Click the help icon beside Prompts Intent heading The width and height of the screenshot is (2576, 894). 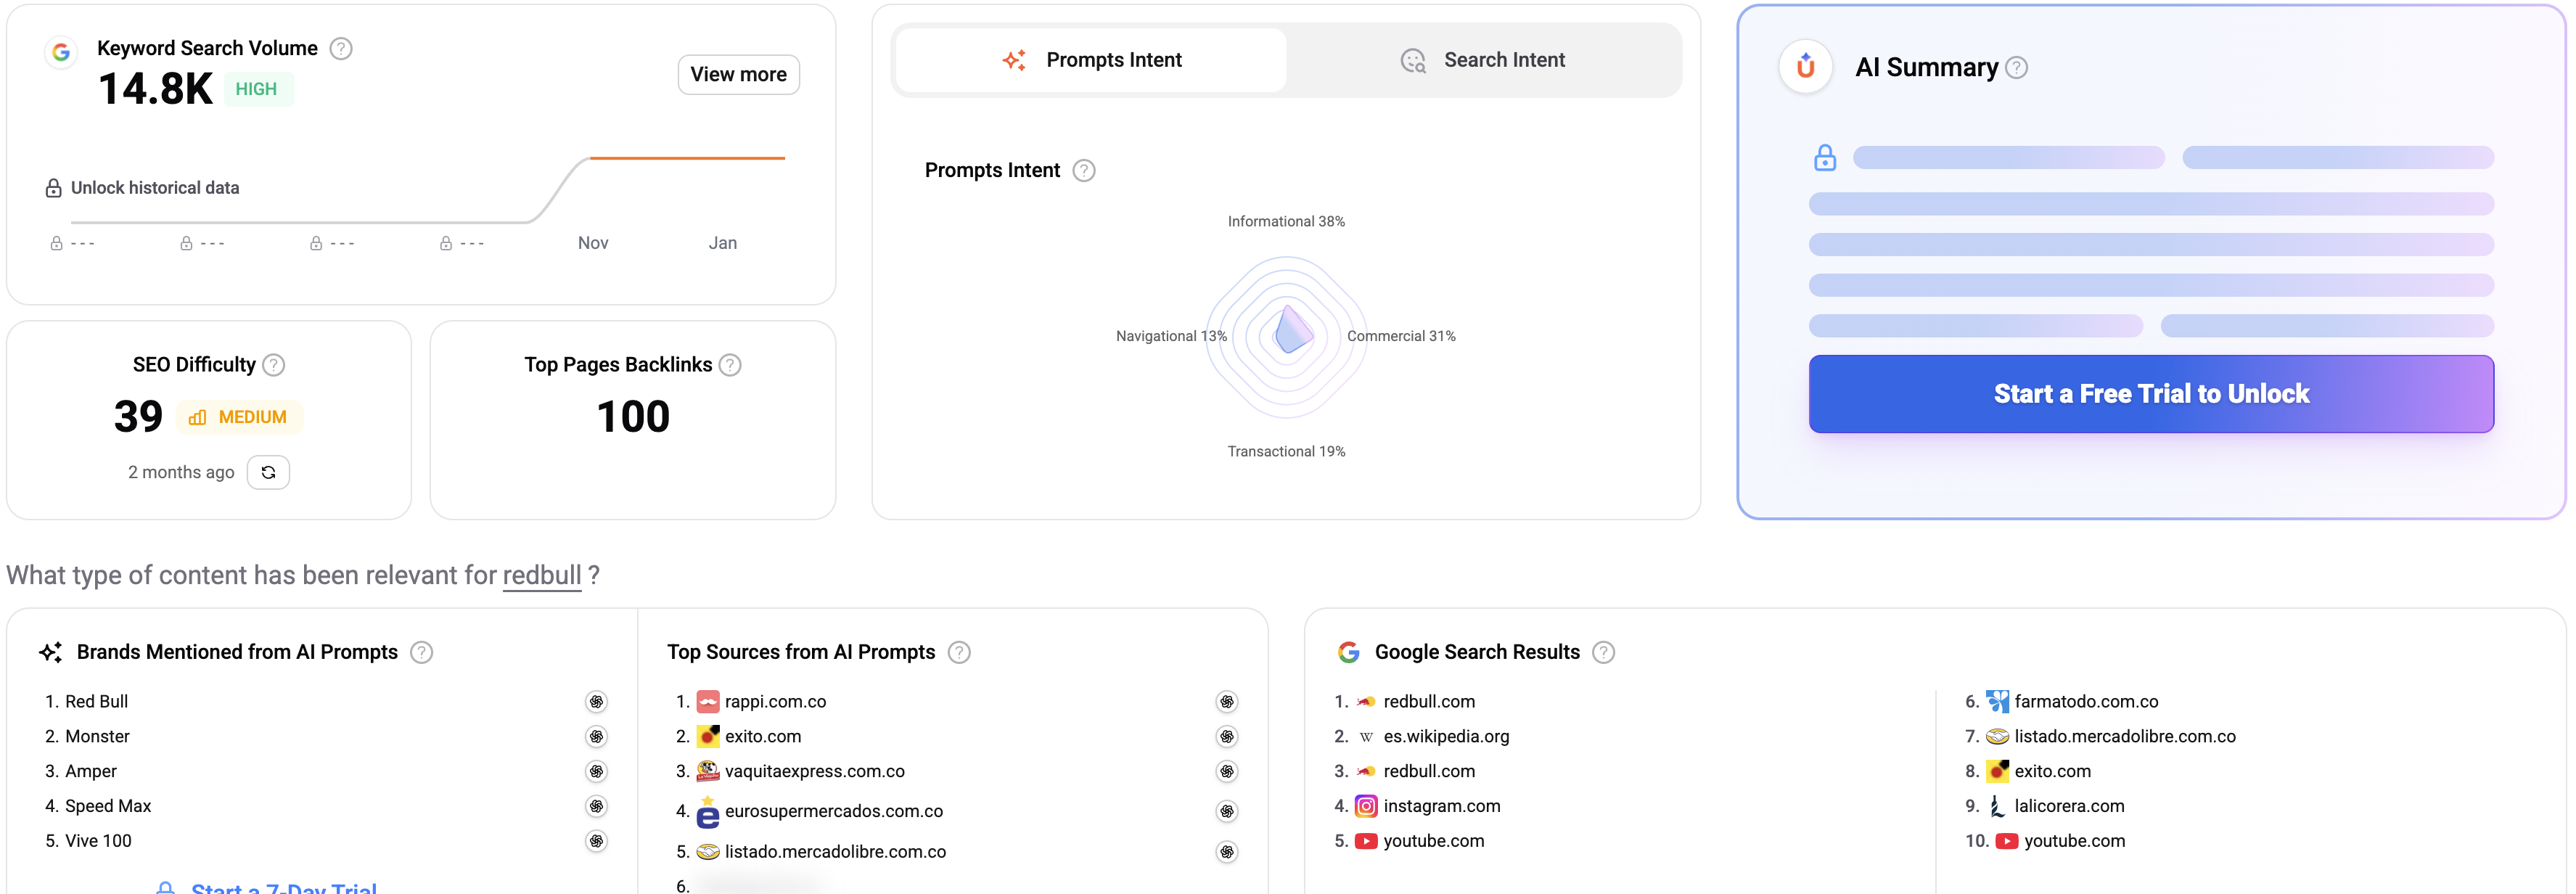(1084, 171)
